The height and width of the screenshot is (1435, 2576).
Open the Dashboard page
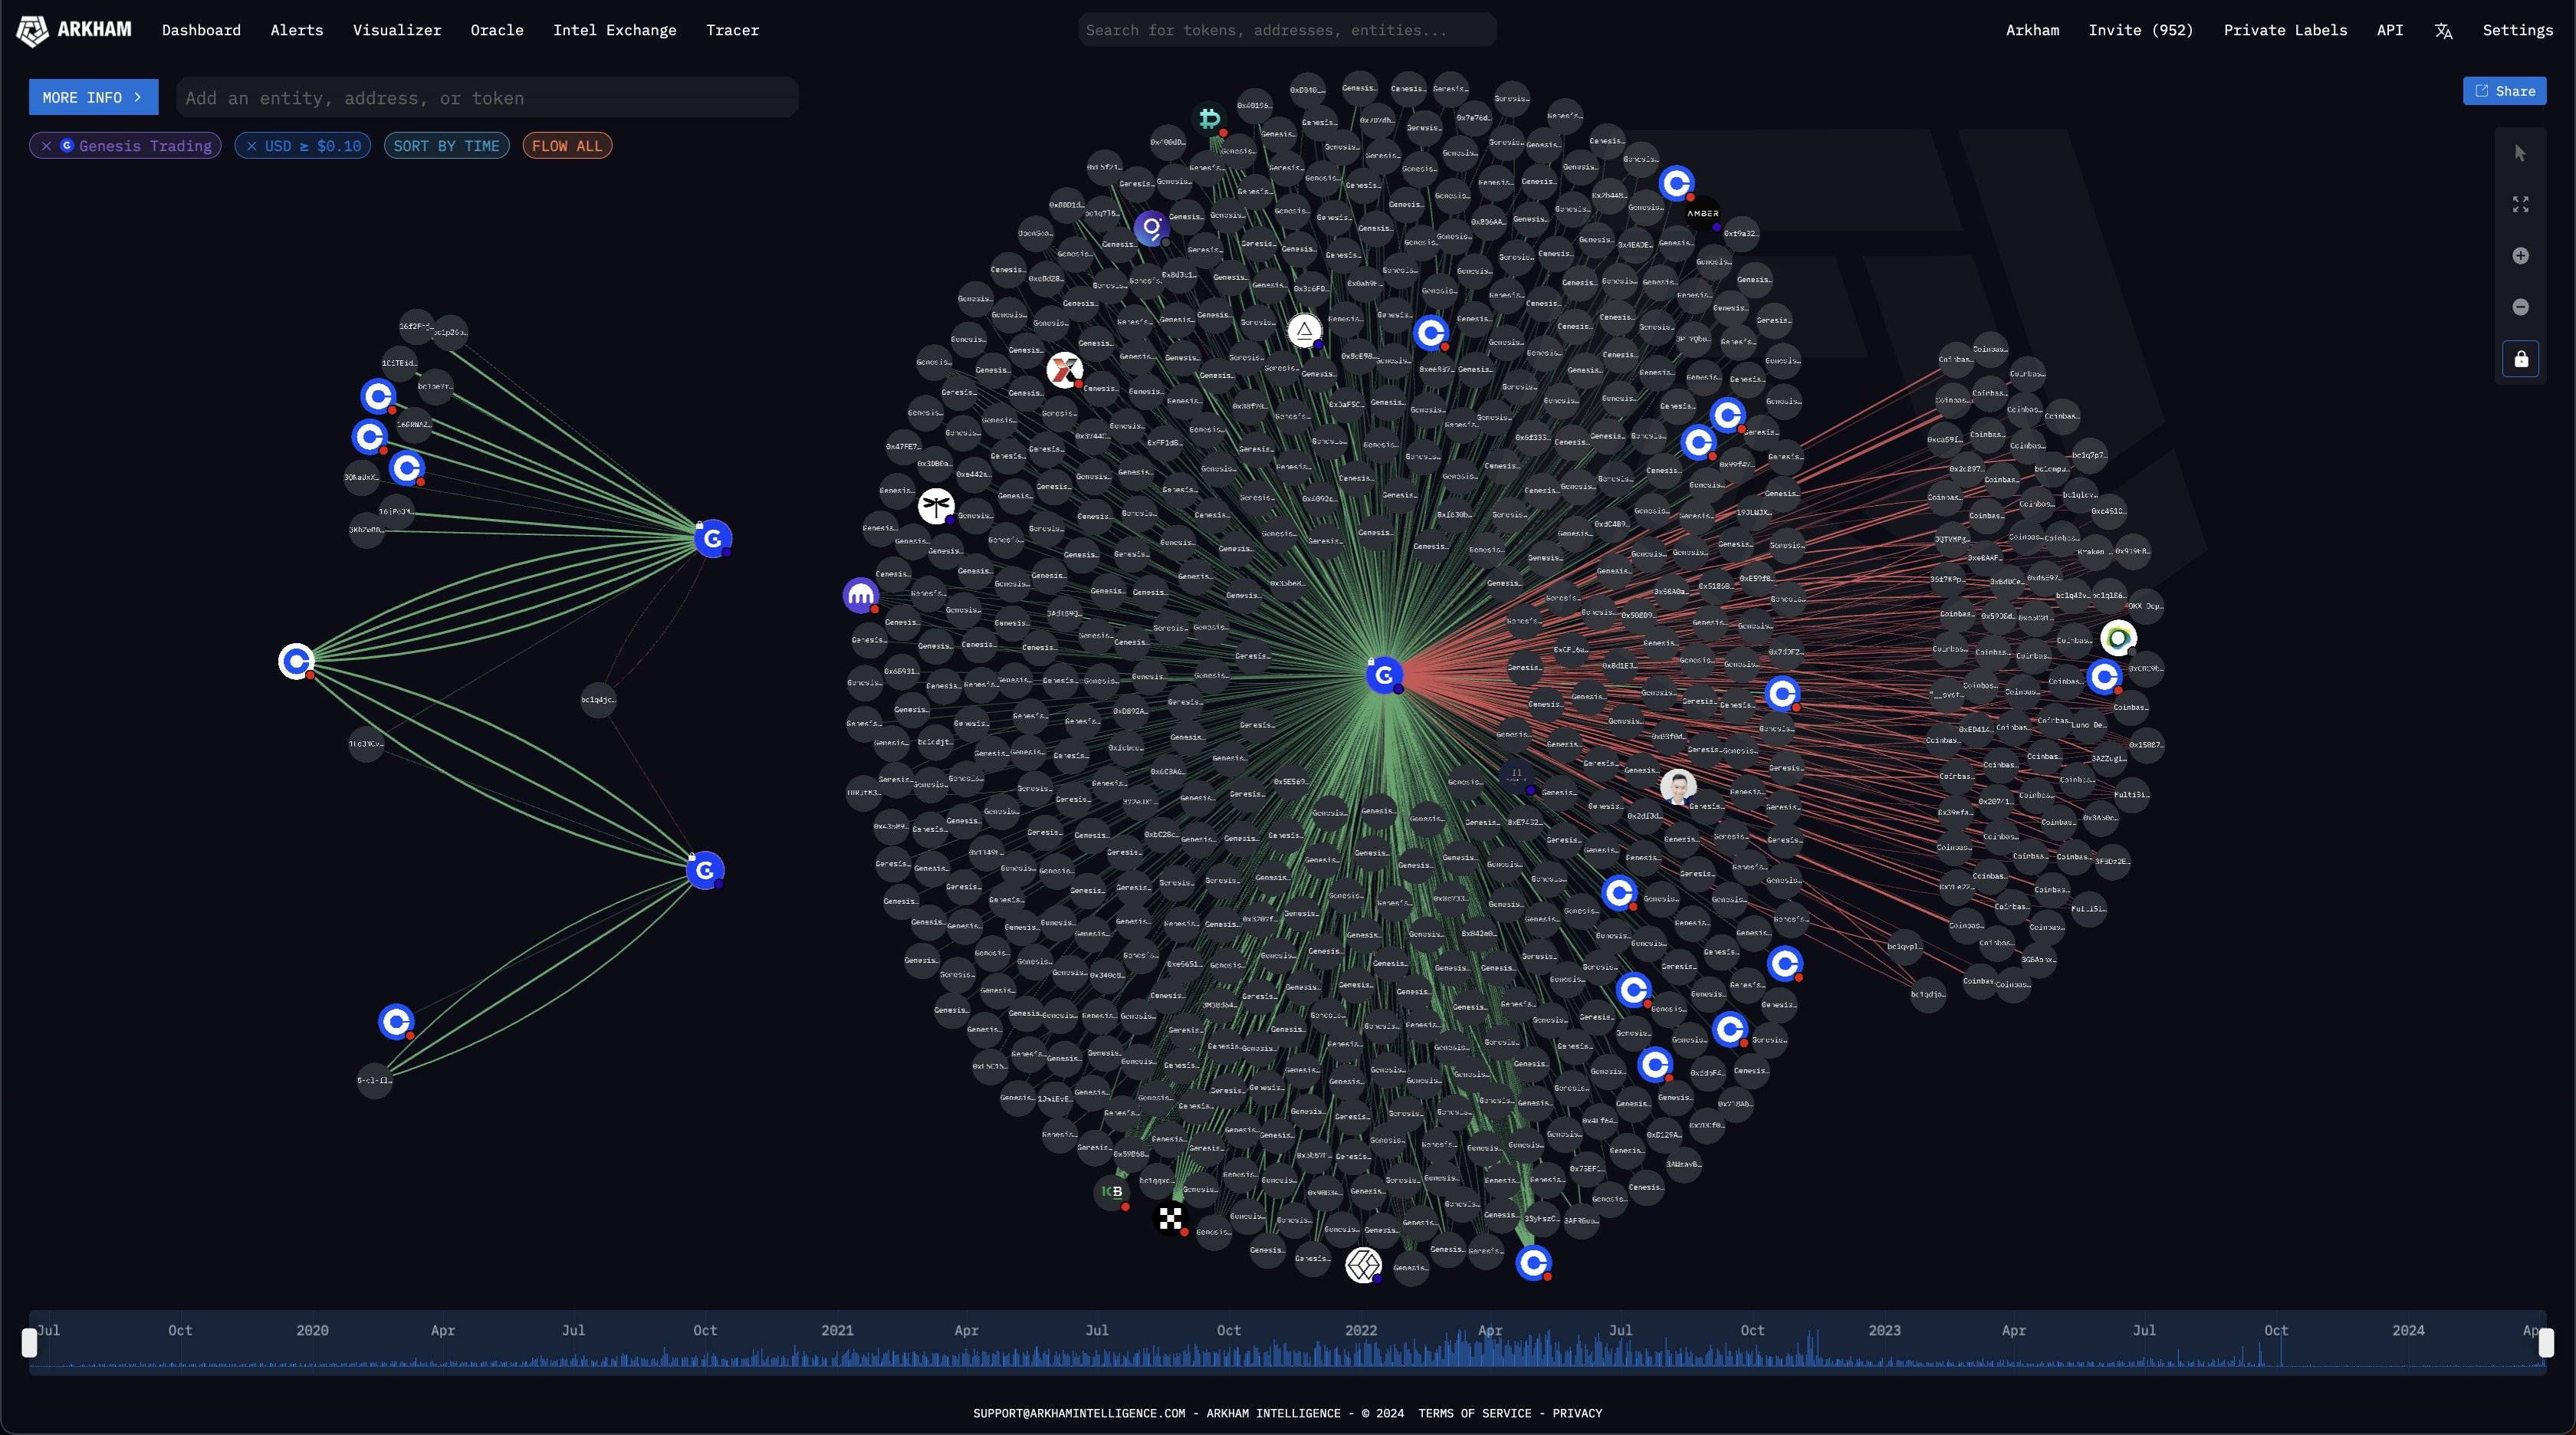[x=201, y=30]
